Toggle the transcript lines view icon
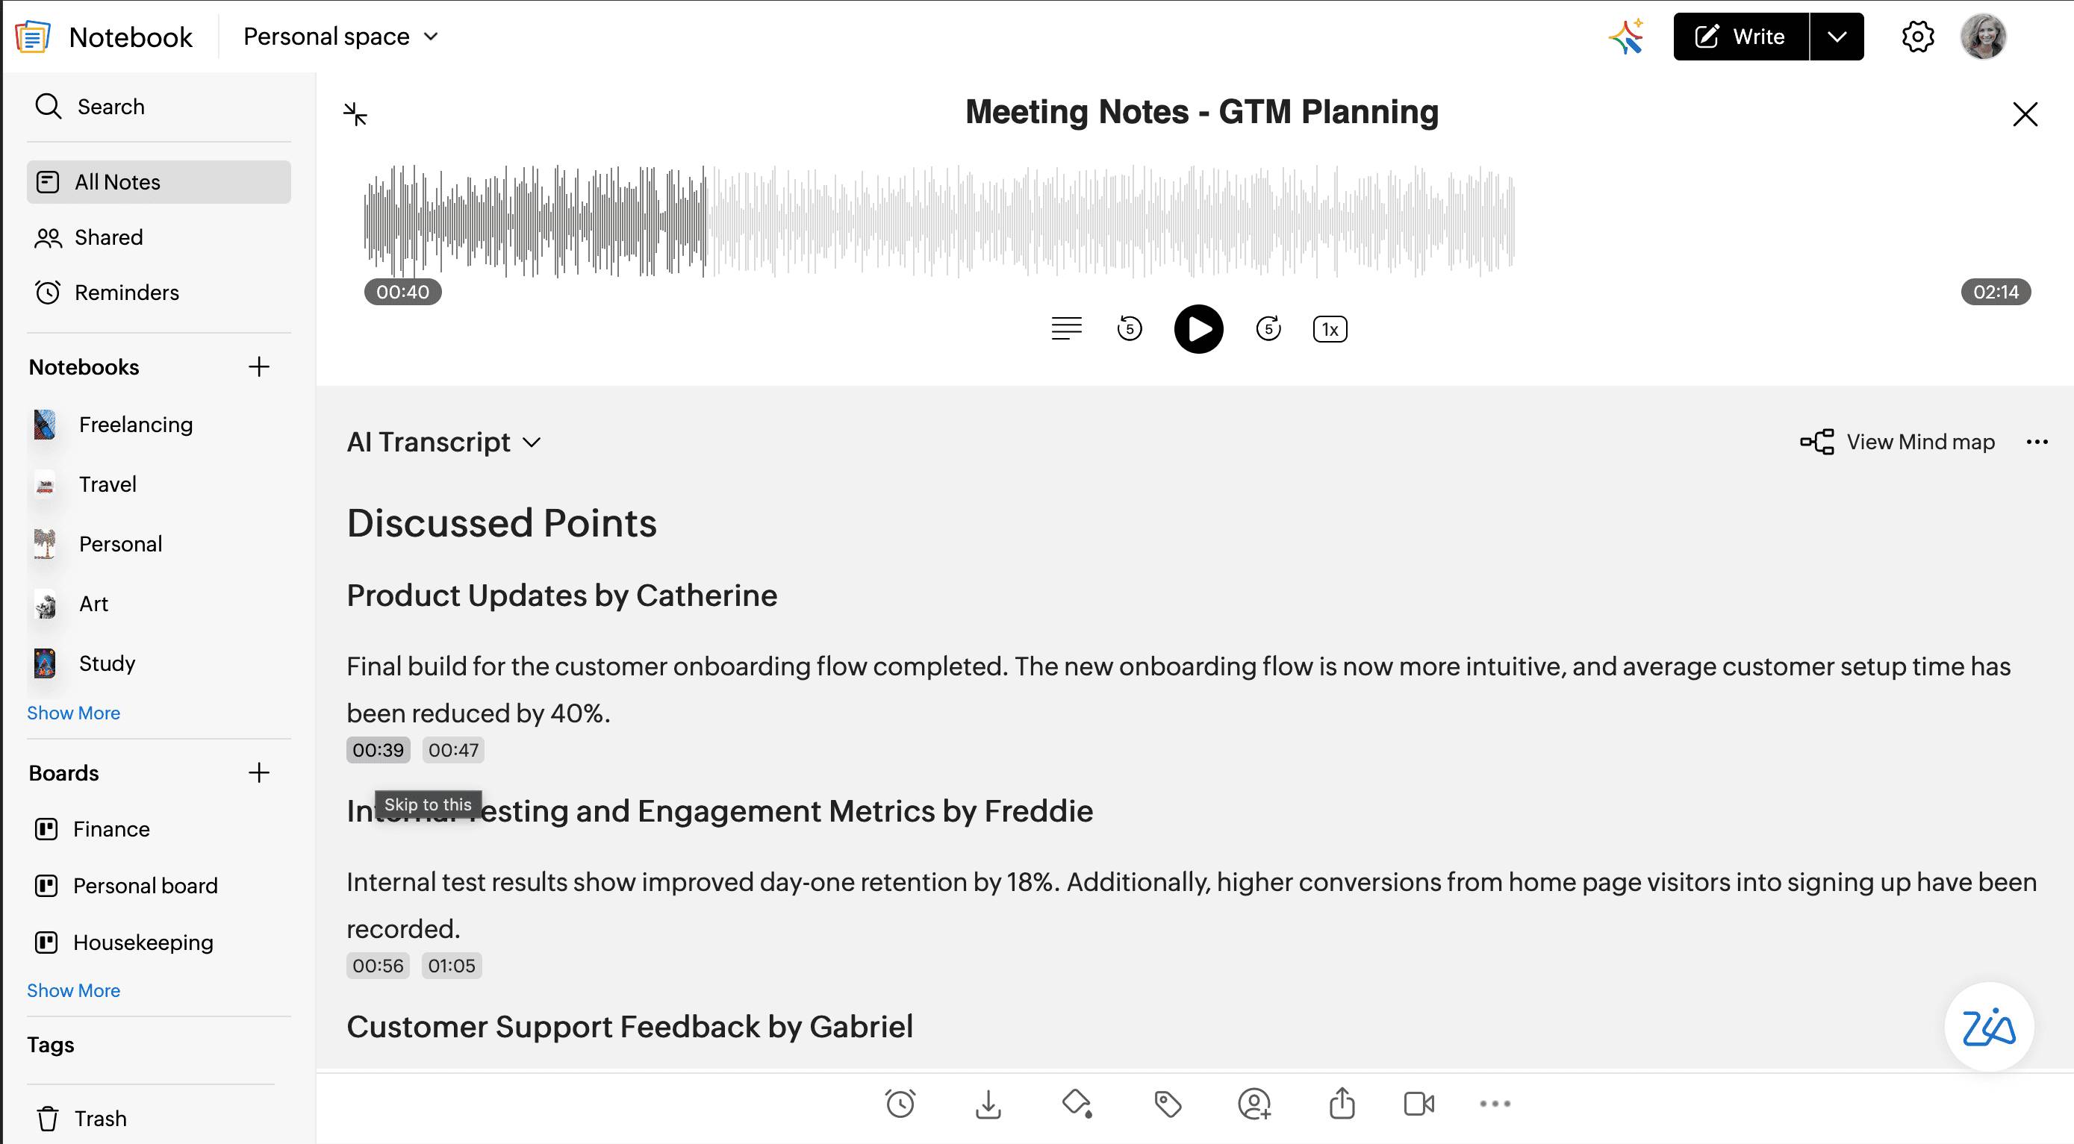 (x=1066, y=329)
